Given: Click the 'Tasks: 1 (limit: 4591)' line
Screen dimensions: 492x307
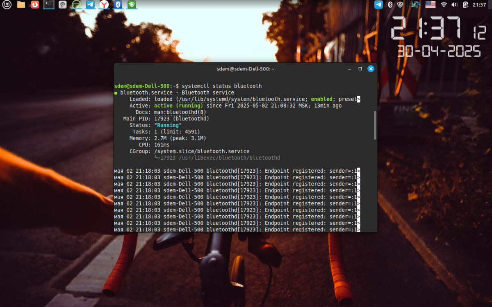Looking at the screenshot, I should click(166, 132).
